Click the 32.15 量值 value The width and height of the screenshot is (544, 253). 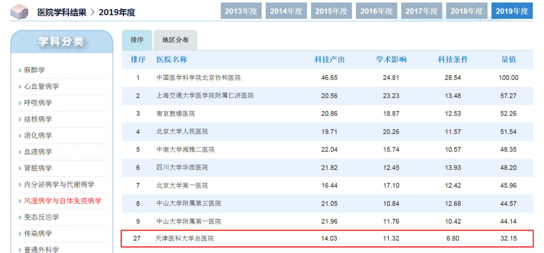[x=509, y=238]
